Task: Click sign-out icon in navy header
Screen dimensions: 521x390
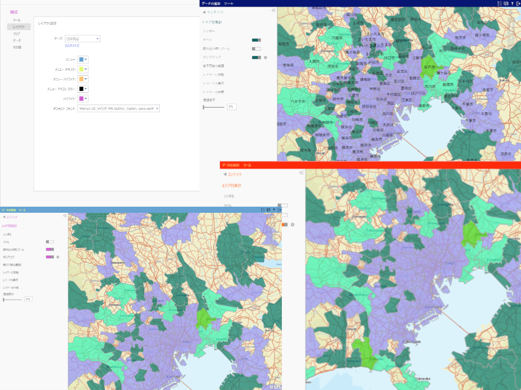Action: 518,3
